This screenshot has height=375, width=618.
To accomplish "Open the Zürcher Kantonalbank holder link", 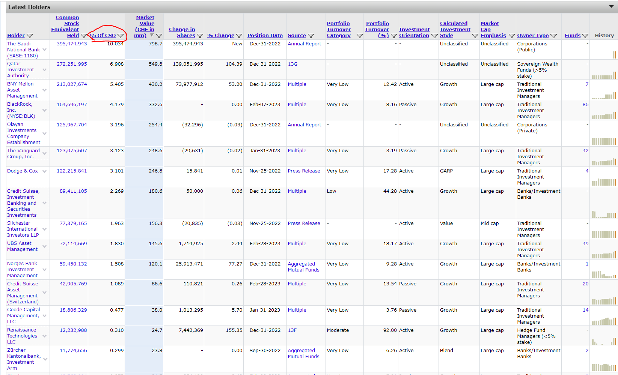I will 24,359.
